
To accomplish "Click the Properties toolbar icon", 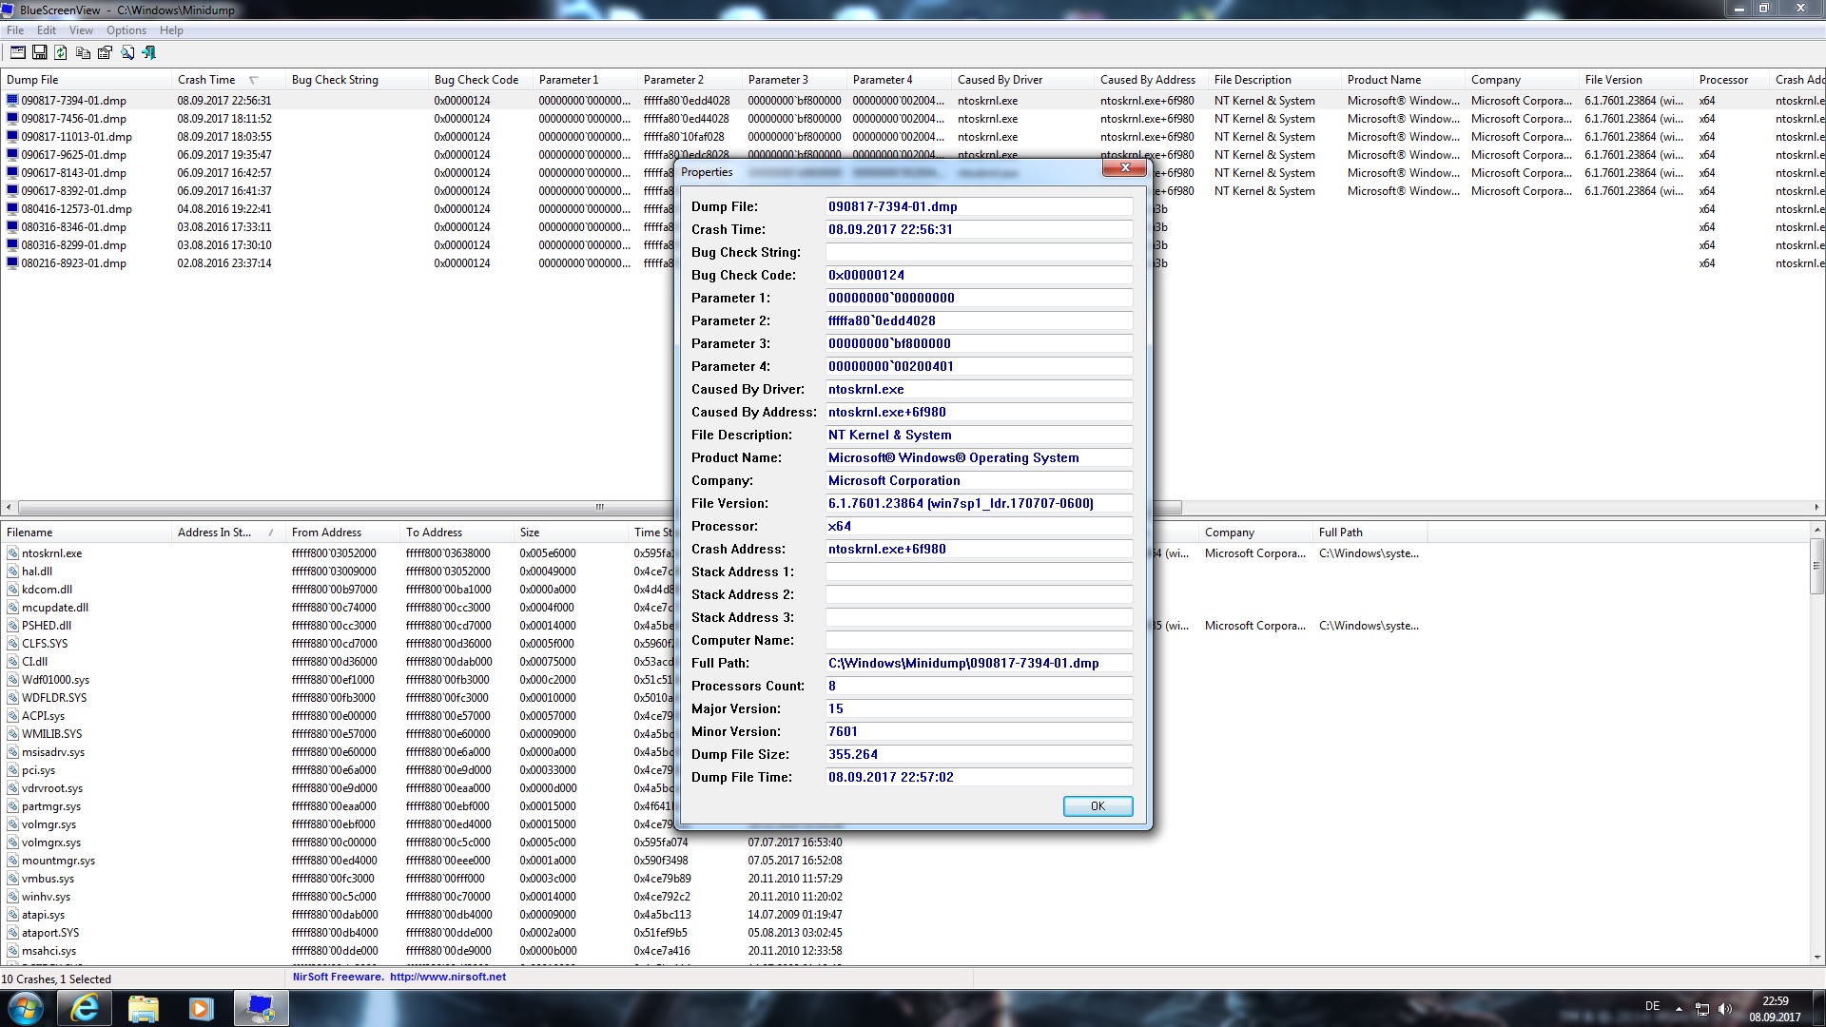I will [x=106, y=52].
